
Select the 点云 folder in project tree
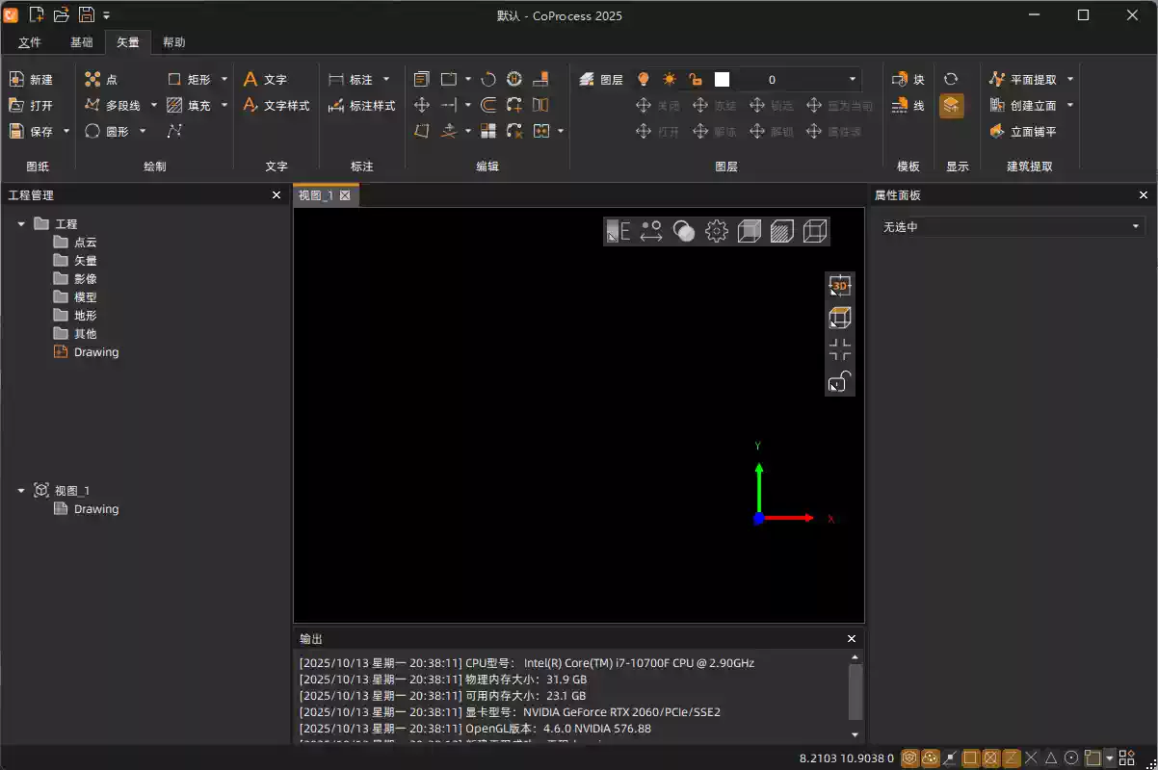point(76,243)
